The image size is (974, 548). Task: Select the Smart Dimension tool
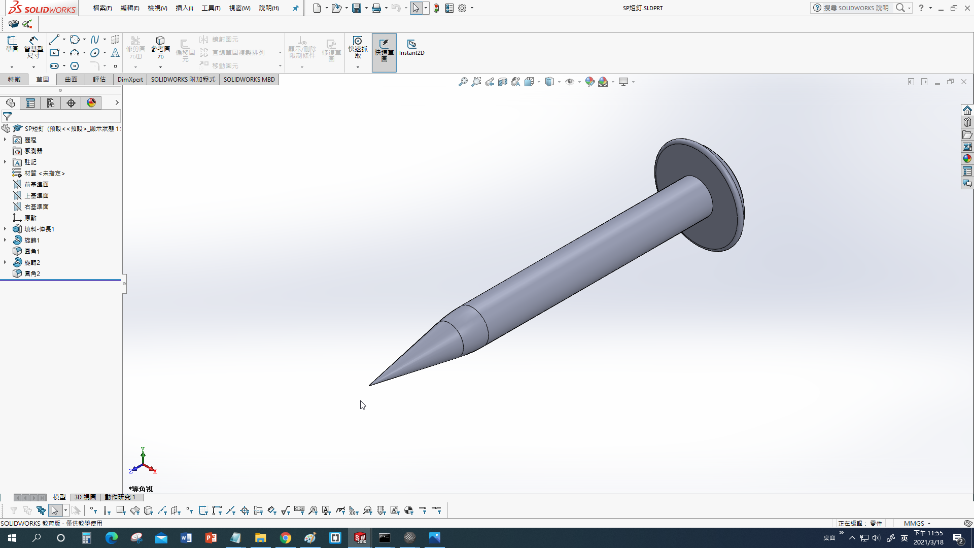(33, 47)
